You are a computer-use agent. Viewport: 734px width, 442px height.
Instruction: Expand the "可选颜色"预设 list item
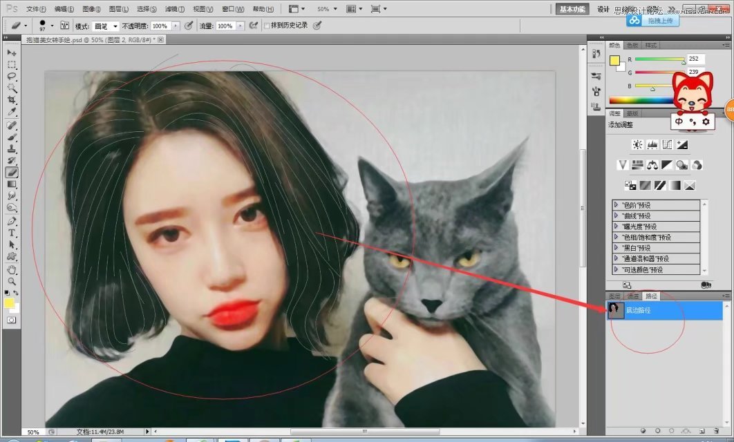pos(656,269)
